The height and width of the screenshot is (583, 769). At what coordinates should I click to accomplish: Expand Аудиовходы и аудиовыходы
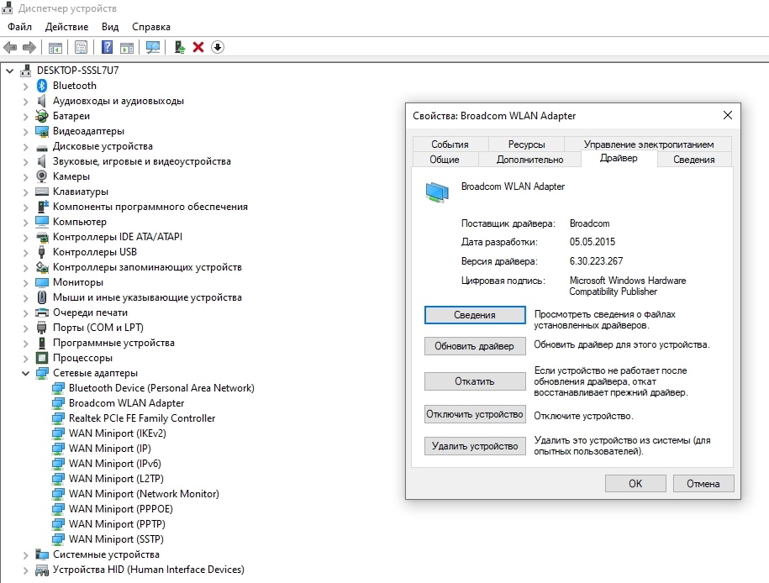(25, 102)
